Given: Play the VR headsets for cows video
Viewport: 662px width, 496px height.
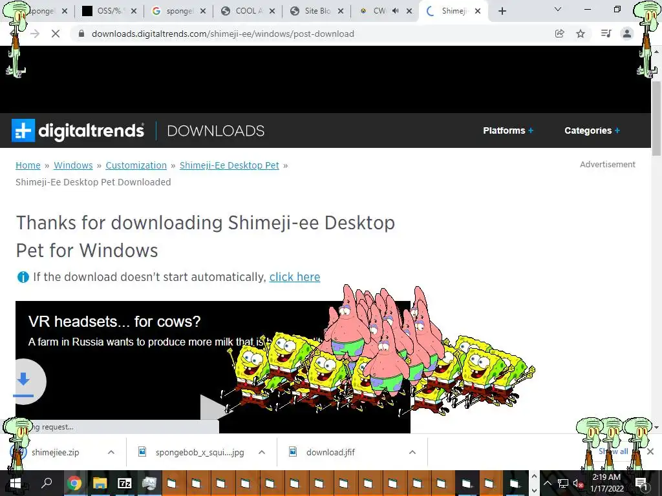Looking at the screenshot, I should [213, 408].
